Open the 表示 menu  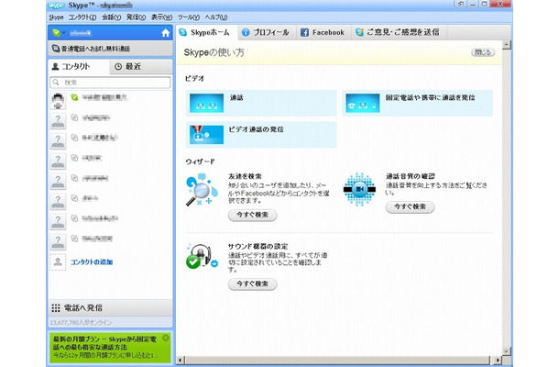[x=161, y=17]
